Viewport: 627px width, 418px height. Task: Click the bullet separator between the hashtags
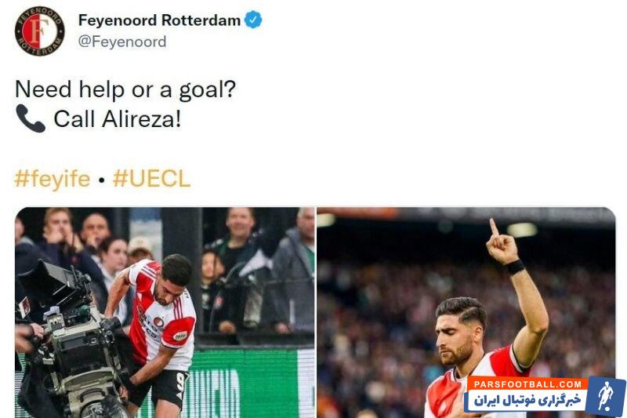pyautogui.click(x=102, y=180)
